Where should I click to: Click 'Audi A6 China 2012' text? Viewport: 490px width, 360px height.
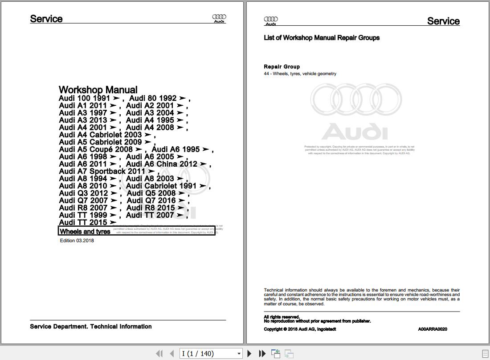pos(162,164)
